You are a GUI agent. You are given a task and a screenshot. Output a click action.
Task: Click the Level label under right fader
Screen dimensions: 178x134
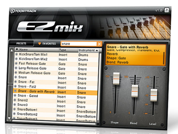[153, 124]
